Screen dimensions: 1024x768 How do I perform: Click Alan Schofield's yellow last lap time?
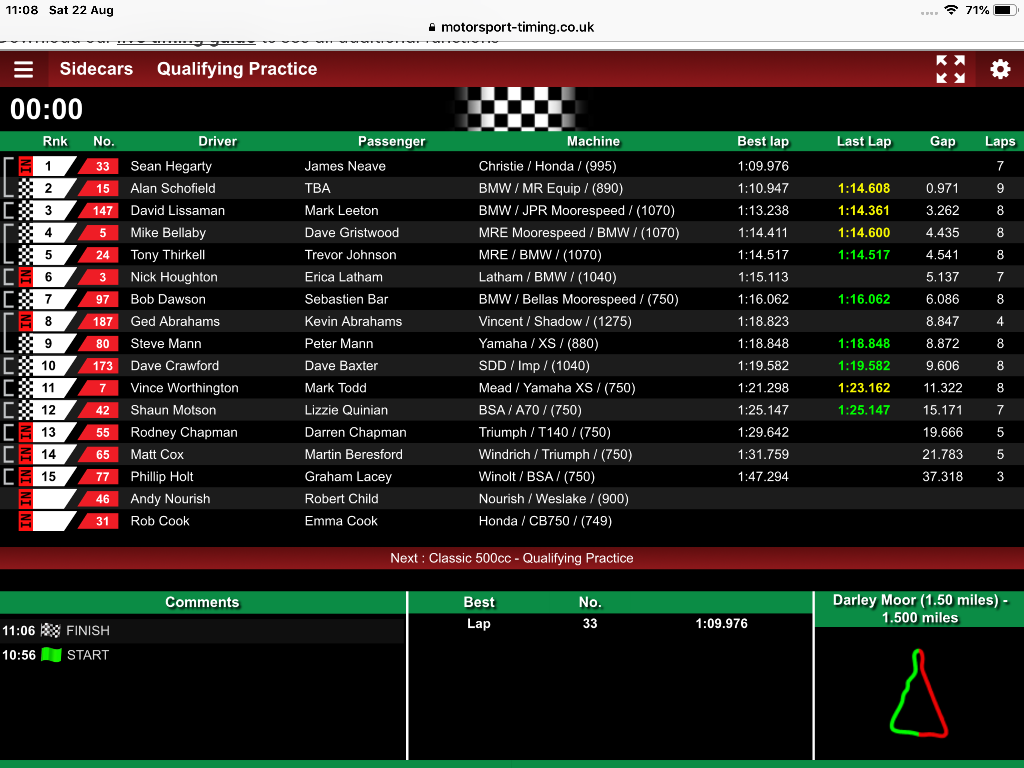(864, 188)
